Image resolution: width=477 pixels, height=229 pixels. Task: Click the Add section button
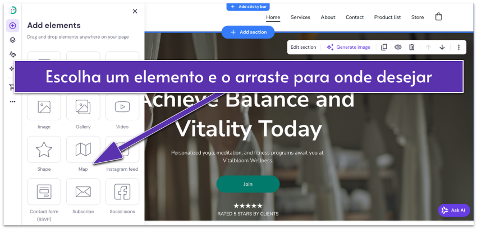pyautogui.click(x=248, y=32)
